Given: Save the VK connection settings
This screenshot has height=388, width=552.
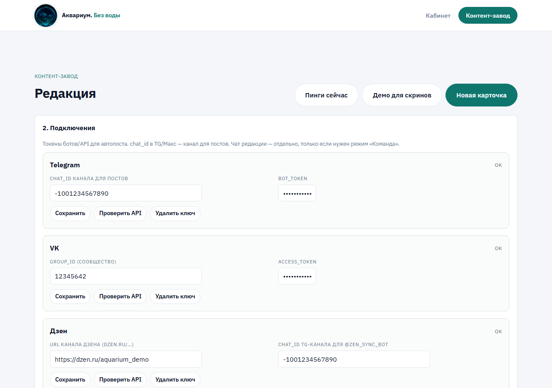Looking at the screenshot, I should tap(70, 297).
